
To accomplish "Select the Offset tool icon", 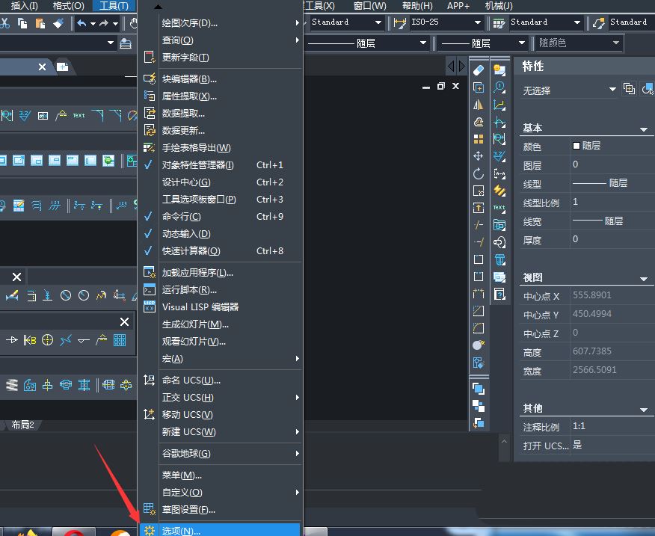I will pyautogui.click(x=479, y=122).
